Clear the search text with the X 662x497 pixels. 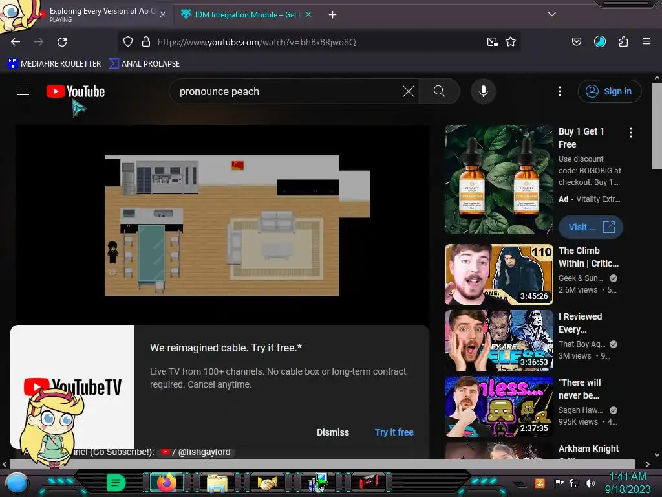409,91
